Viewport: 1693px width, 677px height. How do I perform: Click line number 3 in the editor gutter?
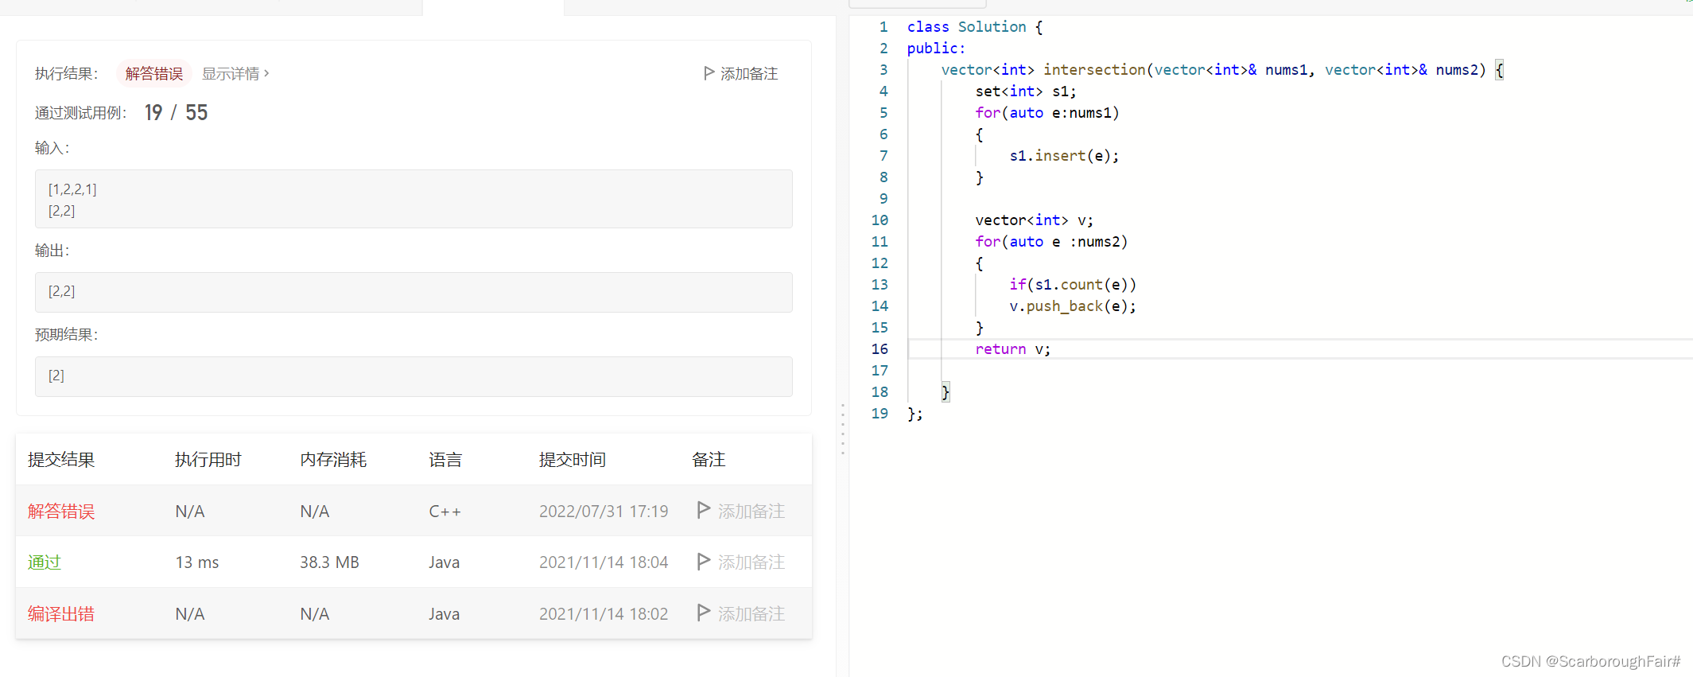coord(883,70)
